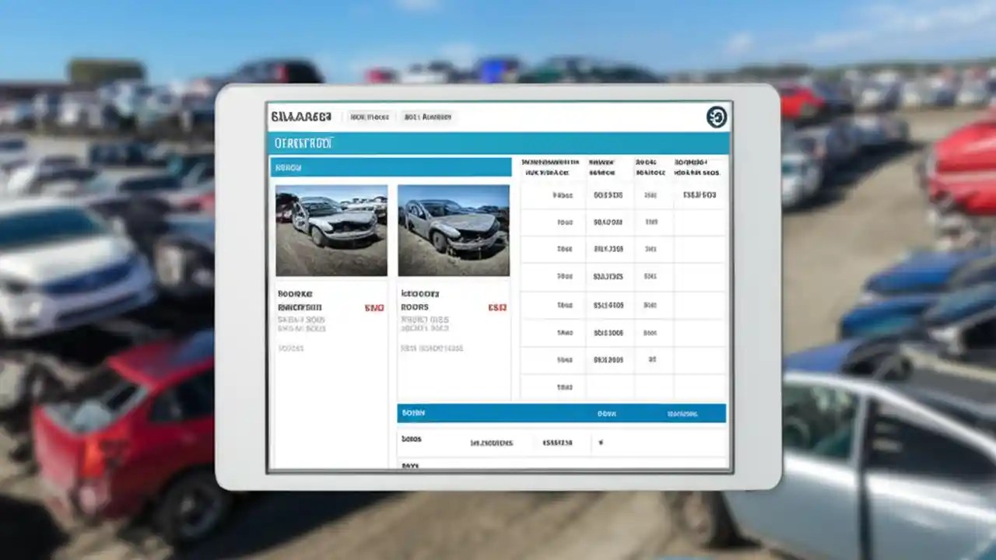The width and height of the screenshot is (996, 560).
Task: Select the second header navigation tab
Action: [427, 117]
